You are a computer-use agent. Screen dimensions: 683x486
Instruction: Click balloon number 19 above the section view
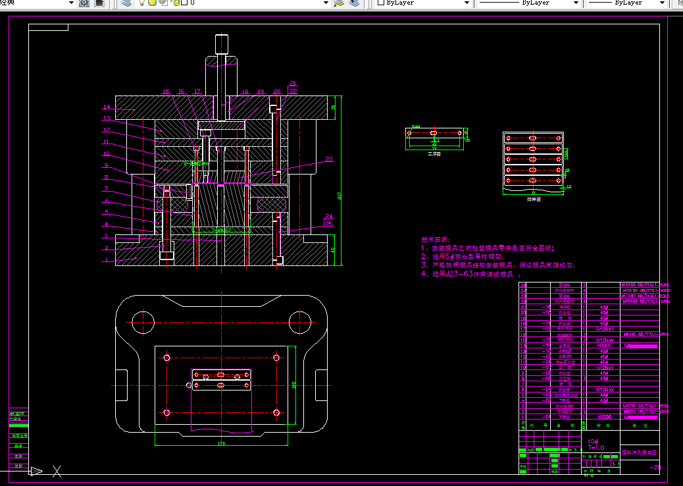click(261, 92)
